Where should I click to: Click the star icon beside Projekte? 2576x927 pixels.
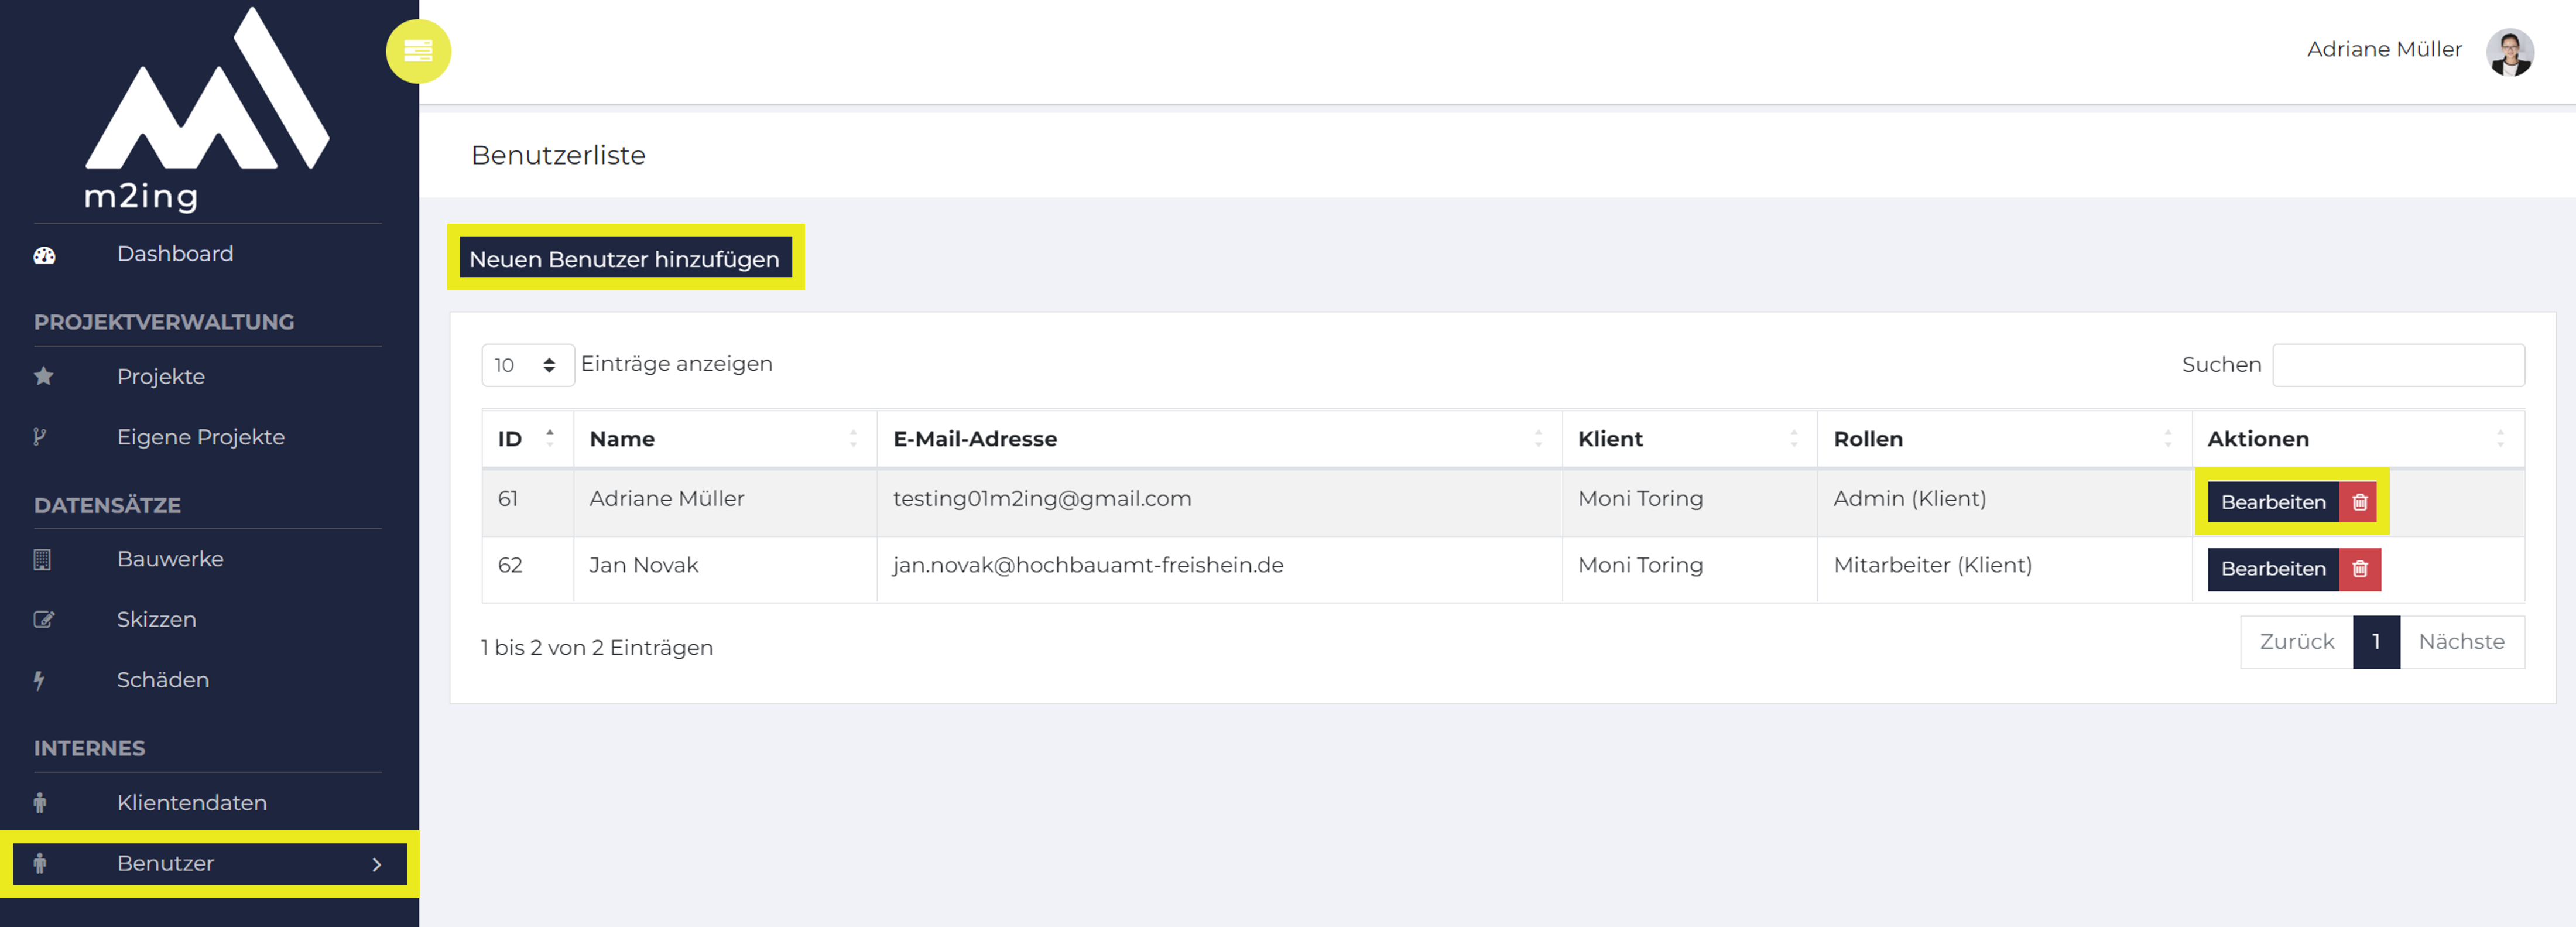point(44,377)
